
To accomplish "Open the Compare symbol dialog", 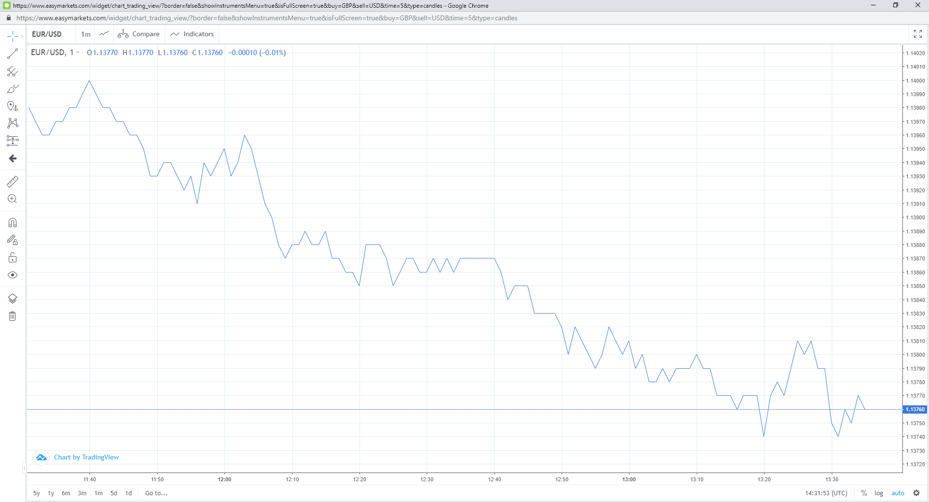I will click(139, 34).
